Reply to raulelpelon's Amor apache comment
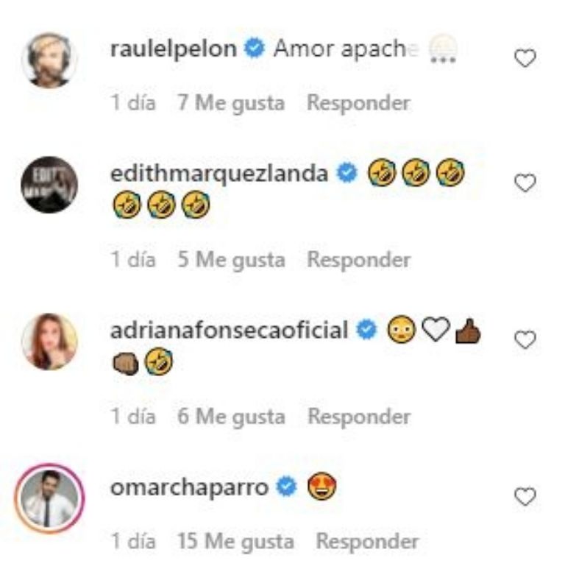This screenshot has height=583, width=565. (x=359, y=103)
